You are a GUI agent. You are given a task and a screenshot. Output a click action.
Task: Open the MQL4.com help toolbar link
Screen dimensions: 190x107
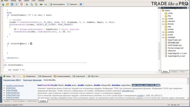click(93, 76)
